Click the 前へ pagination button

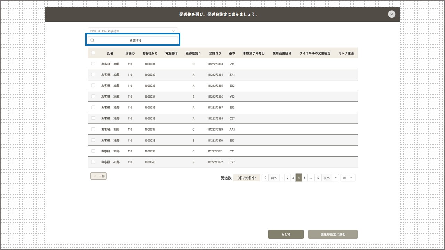[x=274, y=178]
